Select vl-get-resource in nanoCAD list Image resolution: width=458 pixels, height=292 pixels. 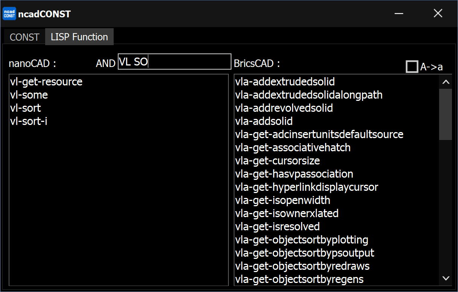point(119,82)
